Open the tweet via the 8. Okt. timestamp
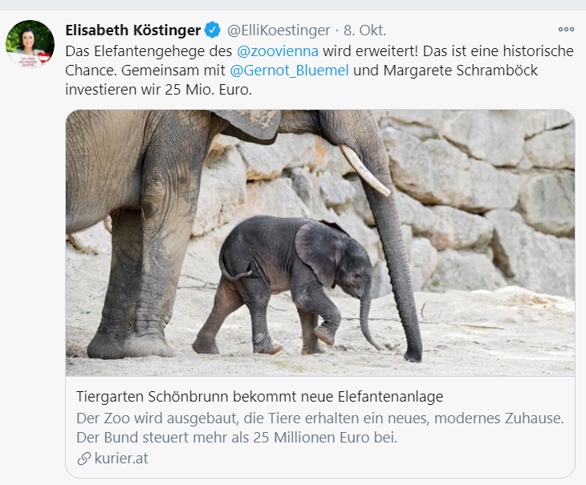 click(x=365, y=30)
